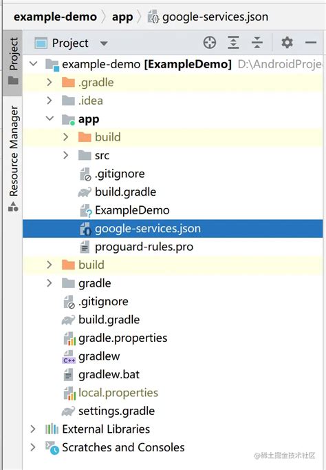The height and width of the screenshot is (470, 326).
Task: Switch to the Resource Manager side tab
Action: click(13, 159)
